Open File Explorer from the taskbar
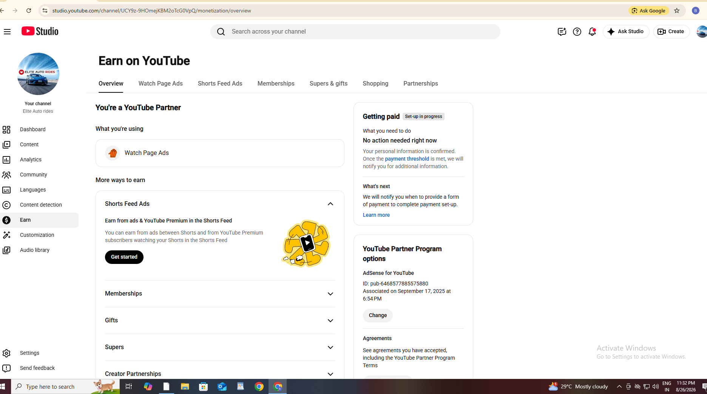 [185, 386]
